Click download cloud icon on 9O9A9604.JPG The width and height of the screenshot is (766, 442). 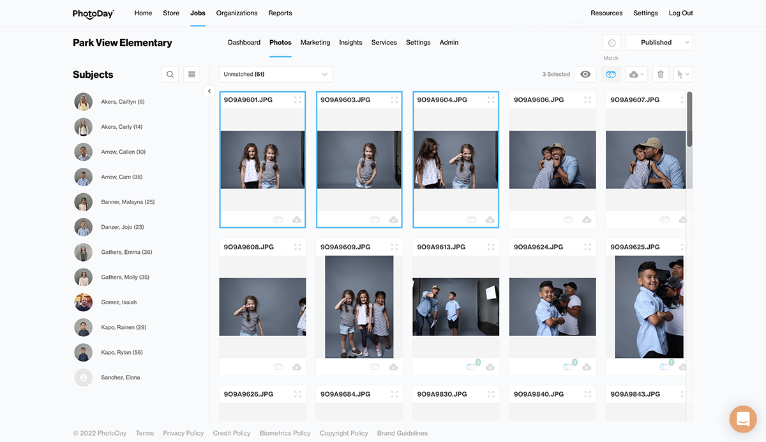[x=490, y=219]
